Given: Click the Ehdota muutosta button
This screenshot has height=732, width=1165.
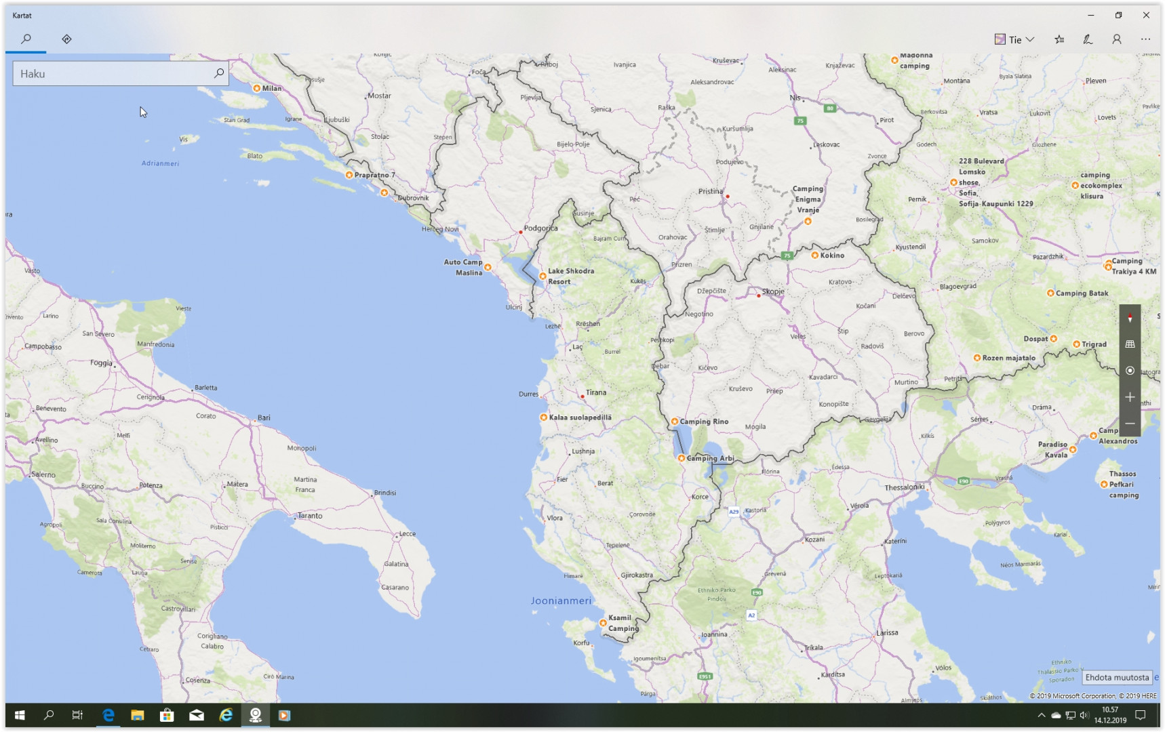Looking at the screenshot, I should click(x=1117, y=677).
